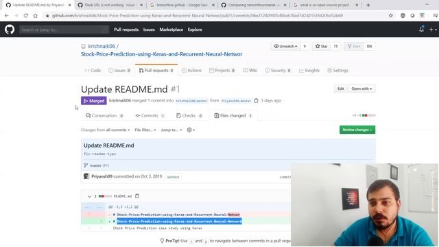439x247 pixels.
Task: Expand the File filter dropdown
Action: click(x=145, y=130)
